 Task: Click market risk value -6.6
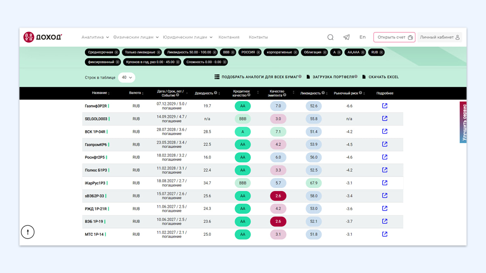click(x=349, y=106)
